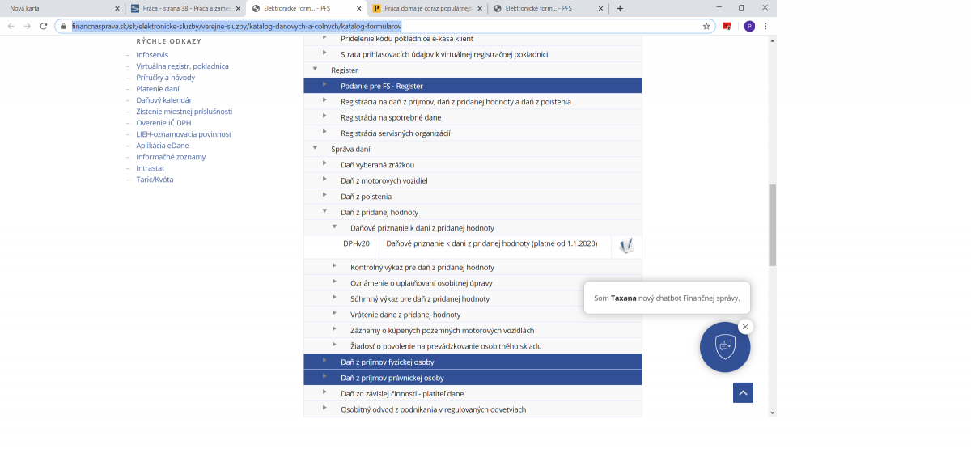The width and height of the screenshot is (971, 453).
Task: Dismiss the chatbot popup with X
Action: pyautogui.click(x=745, y=327)
